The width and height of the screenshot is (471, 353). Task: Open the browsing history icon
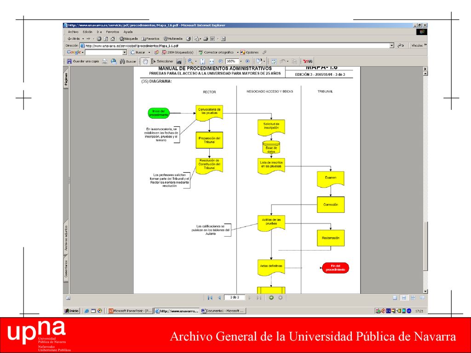[188, 39]
